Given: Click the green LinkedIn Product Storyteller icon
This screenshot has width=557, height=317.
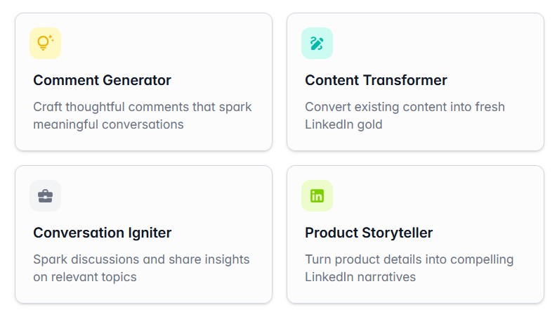Looking at the screenshot, I should point(317,195).
